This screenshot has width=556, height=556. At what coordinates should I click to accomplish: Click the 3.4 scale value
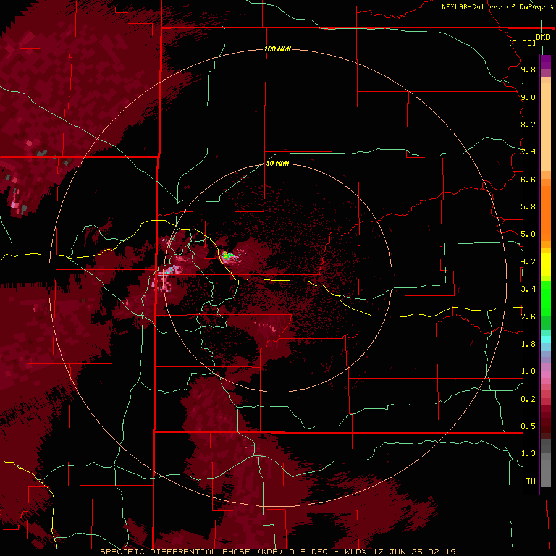528,289
